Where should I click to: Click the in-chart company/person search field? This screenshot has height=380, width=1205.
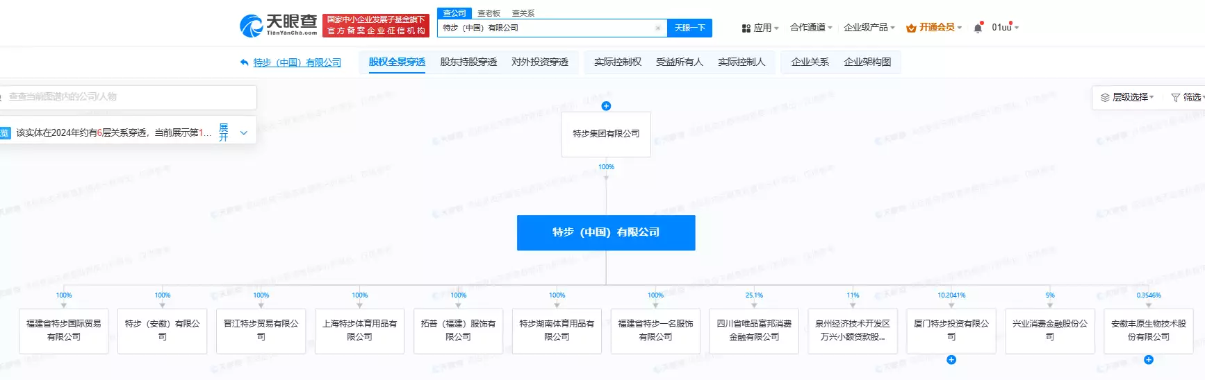point(129,97)
